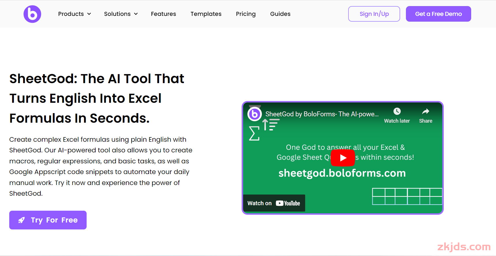The image size is (496, 256).
Task: Go to the Pricing page
Action: [x=246, y=14]
